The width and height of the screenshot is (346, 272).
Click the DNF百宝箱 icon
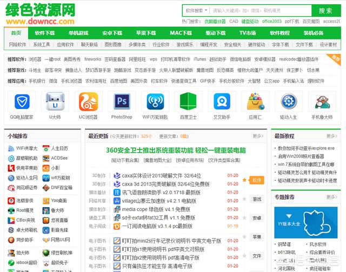[x=46, y=188]
